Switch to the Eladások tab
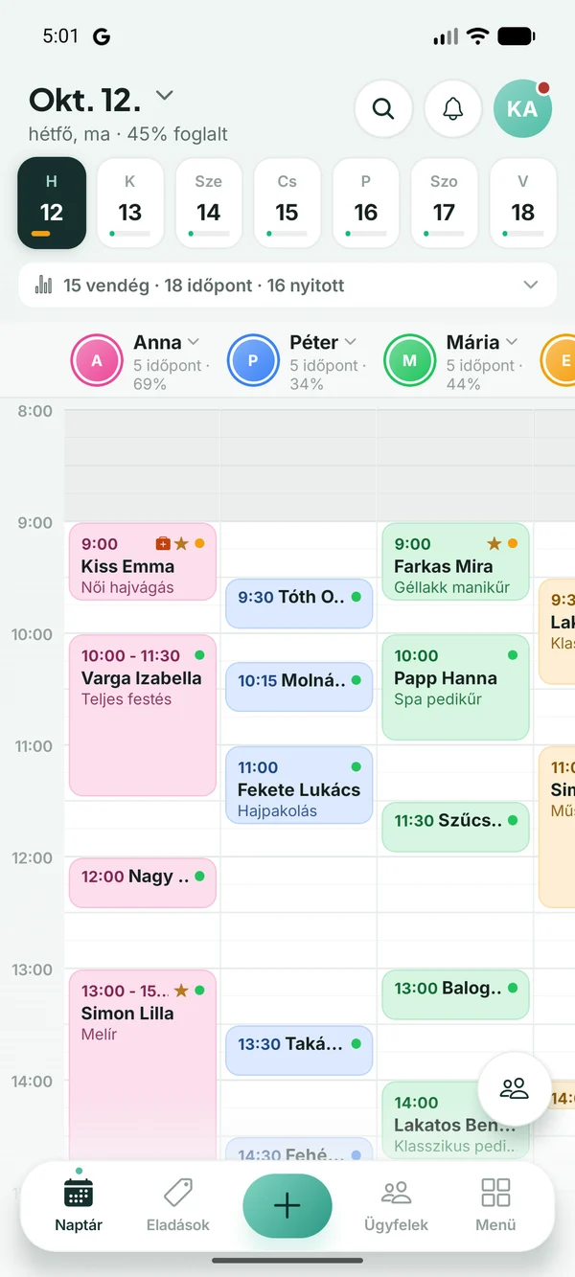 (x=178, y=1205)
